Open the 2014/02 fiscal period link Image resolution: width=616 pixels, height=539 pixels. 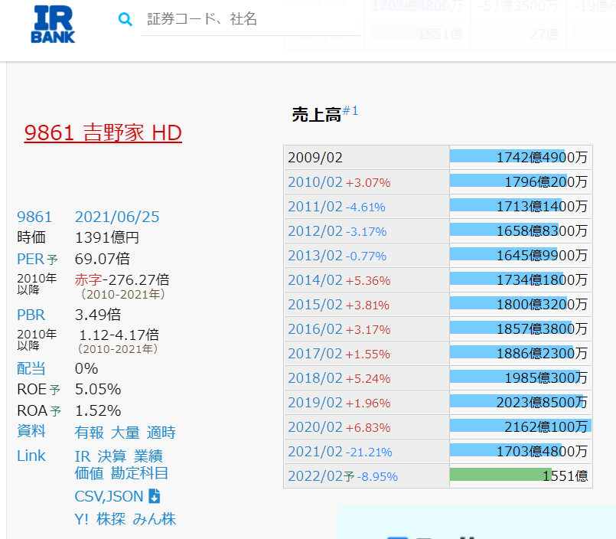pyautogui.click(x=315, y=280)
